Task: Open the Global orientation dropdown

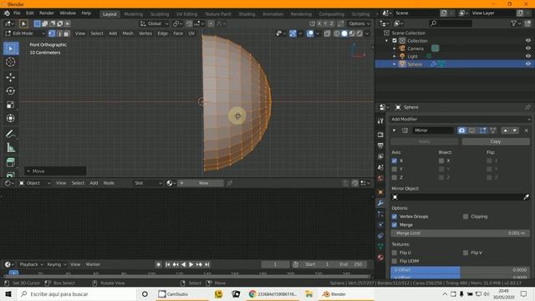Action: pos(154,23)
